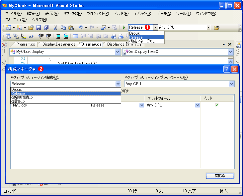Open the ツール(T) menu

184,14
